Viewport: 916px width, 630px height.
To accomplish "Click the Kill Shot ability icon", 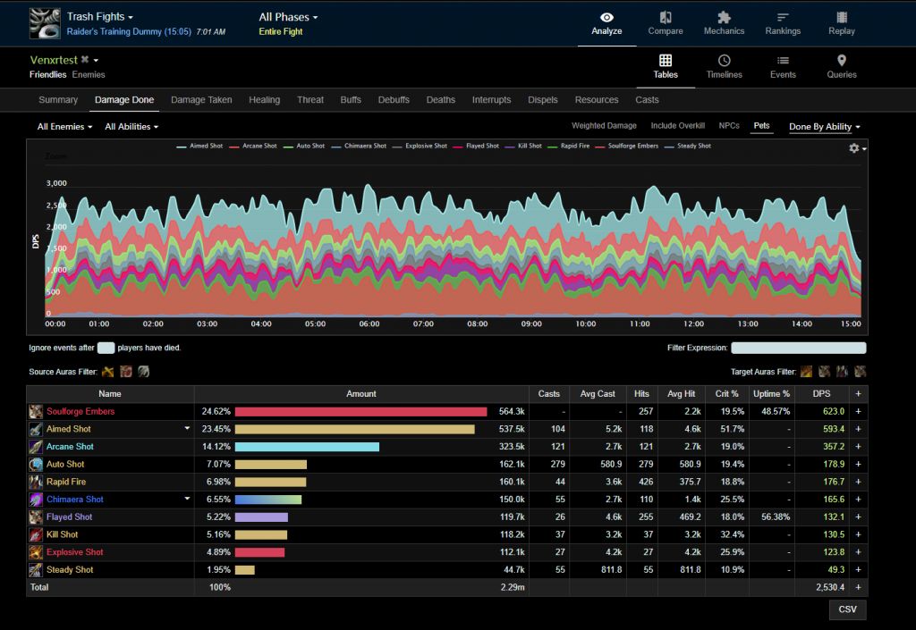I will click(36, 534).
